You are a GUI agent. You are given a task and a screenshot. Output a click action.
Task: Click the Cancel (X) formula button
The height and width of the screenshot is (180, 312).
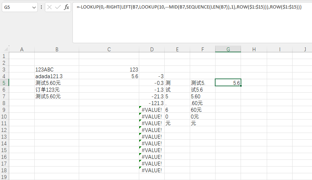point(49,7)
